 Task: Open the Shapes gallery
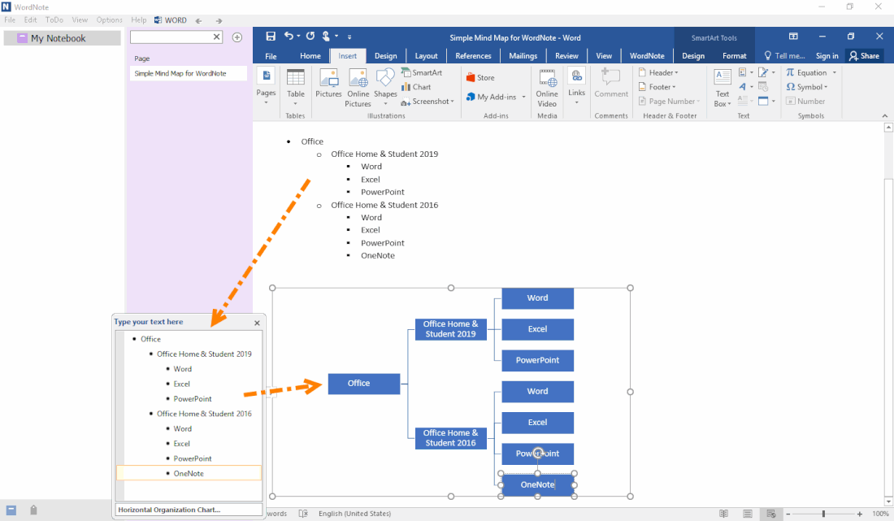coord(385,87)
